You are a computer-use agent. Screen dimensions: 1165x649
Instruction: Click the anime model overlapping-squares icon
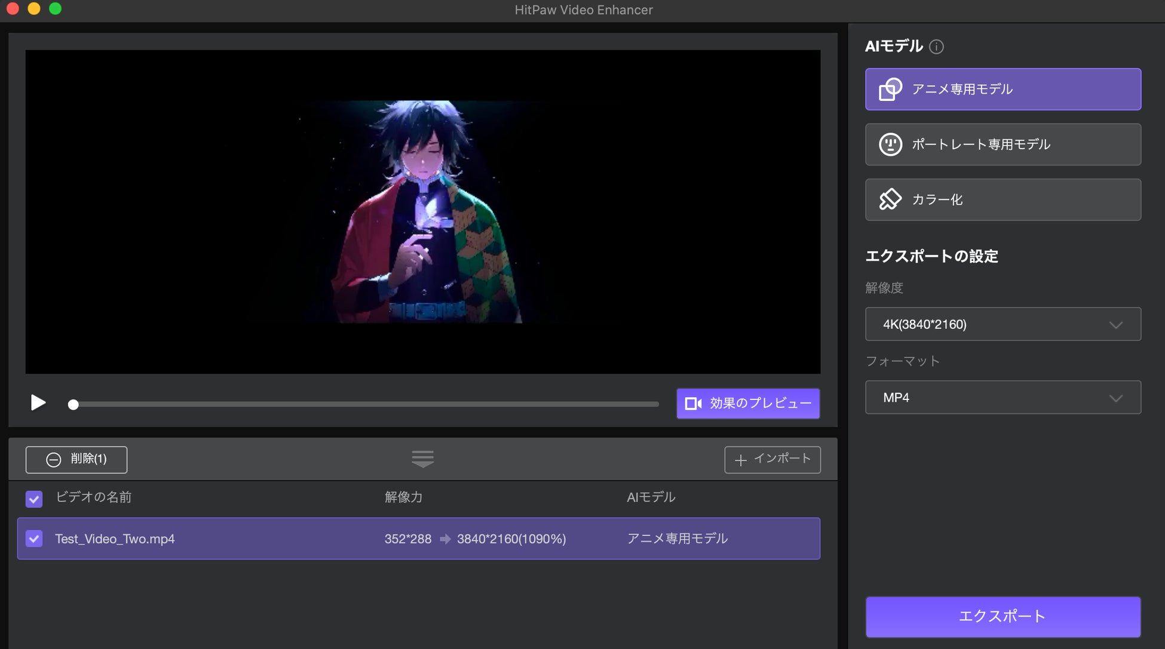890,90
